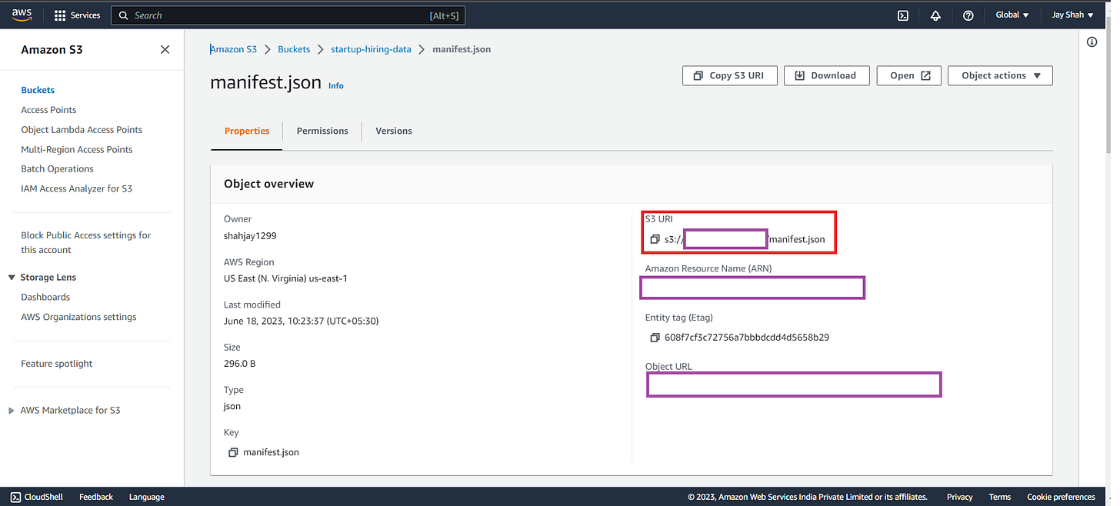Open the Privacy footer link
1120x506 pixels.
click(960, 497)
